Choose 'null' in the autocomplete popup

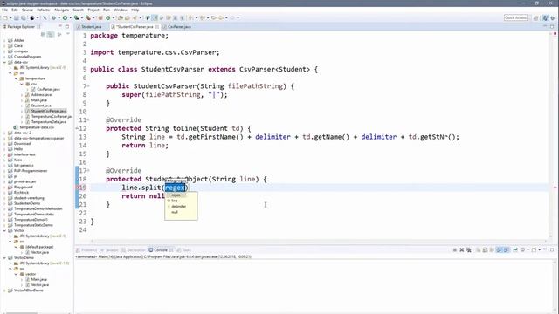(175, 212)
